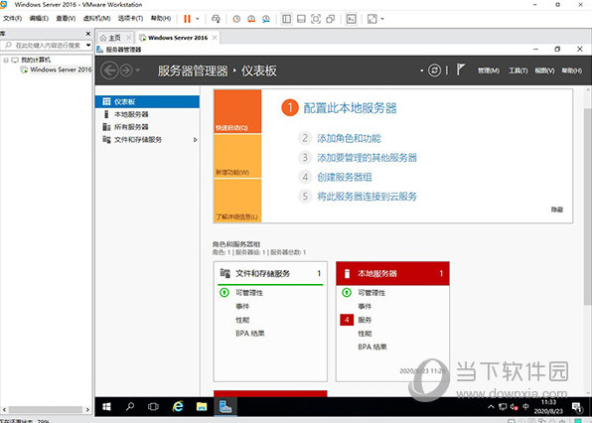Image resolution: width=592 pixels, height=423 pixels.
Task: Open the 查看(V) menu in VMware
Action: point(66,18)
